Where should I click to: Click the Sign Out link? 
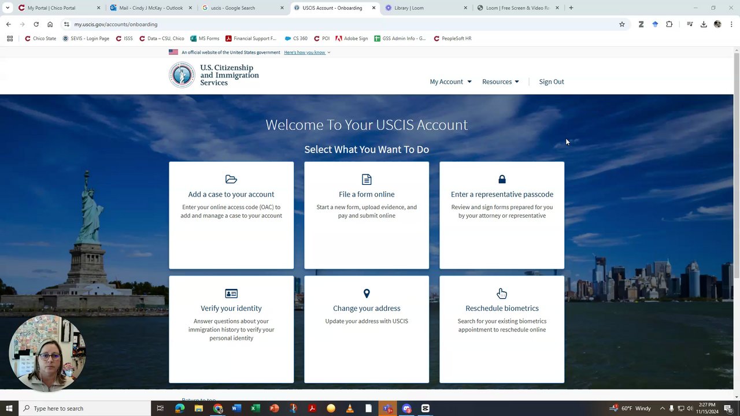(552, 81)
